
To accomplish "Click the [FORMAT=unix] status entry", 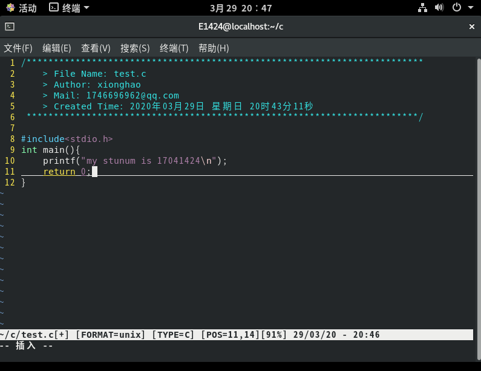I will point(111,335).
